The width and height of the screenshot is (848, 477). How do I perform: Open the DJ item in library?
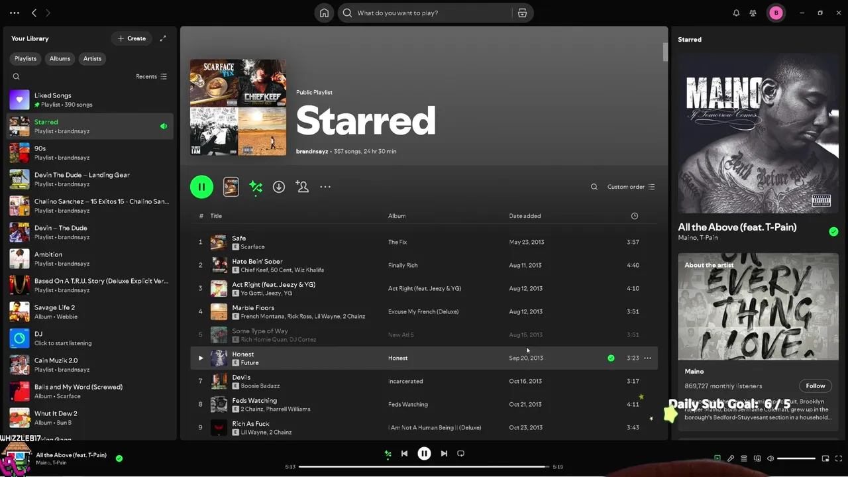(90, 339)
